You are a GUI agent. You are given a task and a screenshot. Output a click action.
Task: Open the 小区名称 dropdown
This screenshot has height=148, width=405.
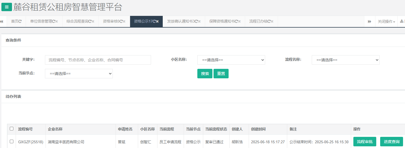pos(231,60)
